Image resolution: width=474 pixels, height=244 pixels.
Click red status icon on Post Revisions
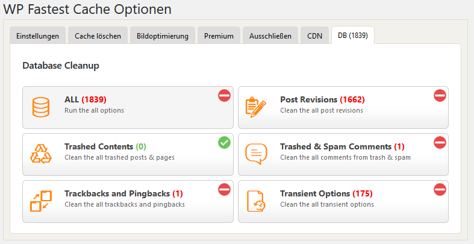click(x=440, y=95)
